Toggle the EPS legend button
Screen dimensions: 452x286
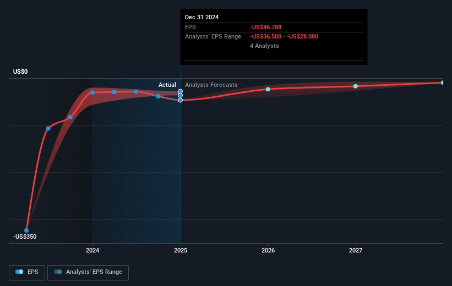pos(27,272)
